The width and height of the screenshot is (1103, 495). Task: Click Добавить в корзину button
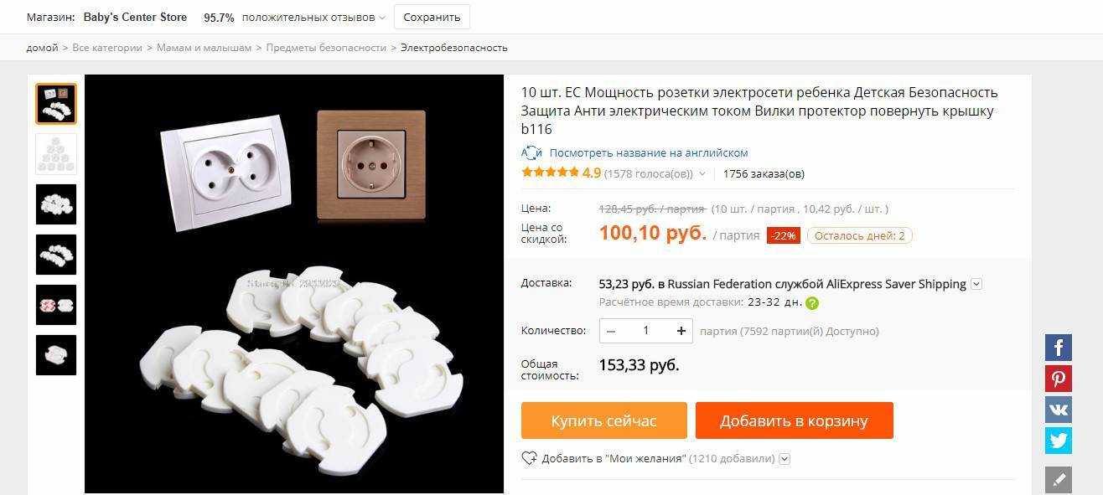[x=795, y=420]
